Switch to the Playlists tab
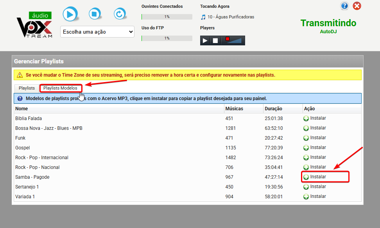The image size is (380, 228). [x=27, y=88]
